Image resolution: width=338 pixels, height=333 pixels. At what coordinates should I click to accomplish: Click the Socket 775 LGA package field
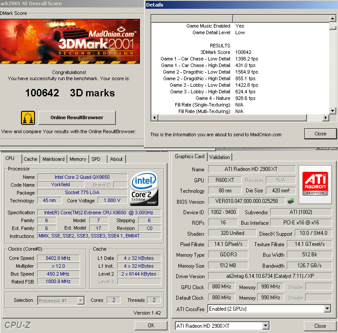82,192
